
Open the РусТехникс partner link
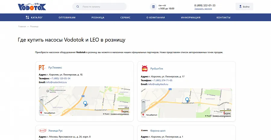click(x=55, y=68)
